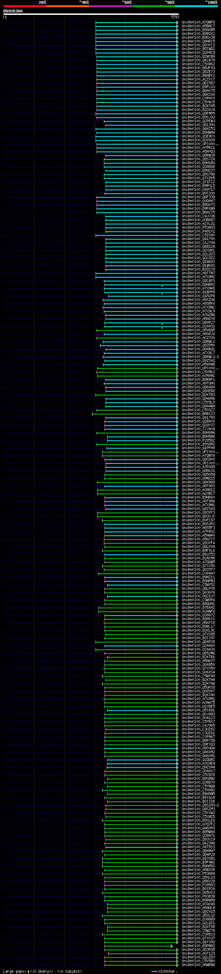Select hit label UniRef100_C0PHI0

coord(198,98)
